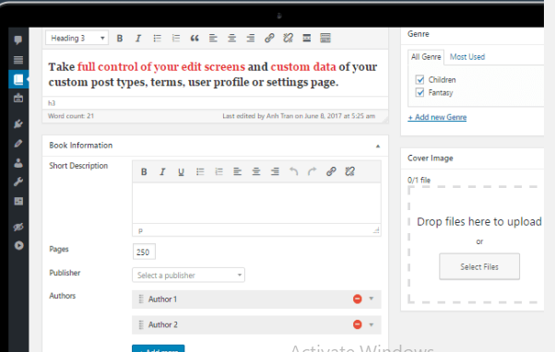Image resolution: width=555 pixels, height=352 pixels.
Task: Click the Author 1 drag handle
Action: coord(141,299)
